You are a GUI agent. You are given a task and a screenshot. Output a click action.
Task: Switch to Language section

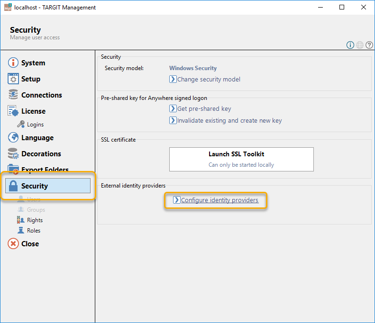tap(37, 138)
